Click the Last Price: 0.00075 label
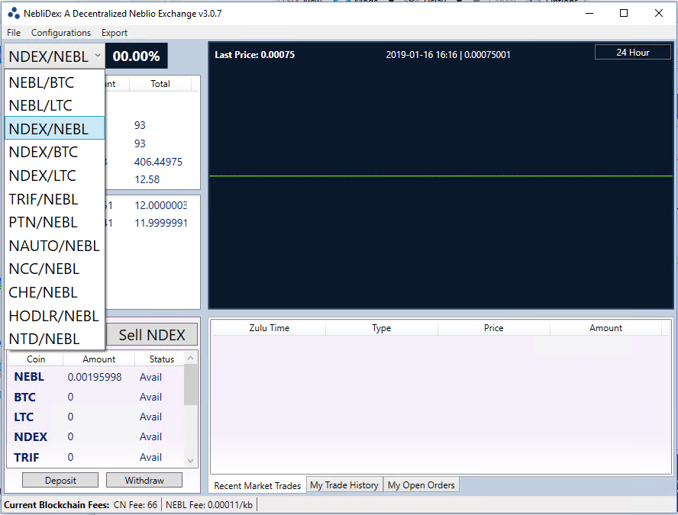This screenshot has width=678, height=515. click(x=255, y=55)
